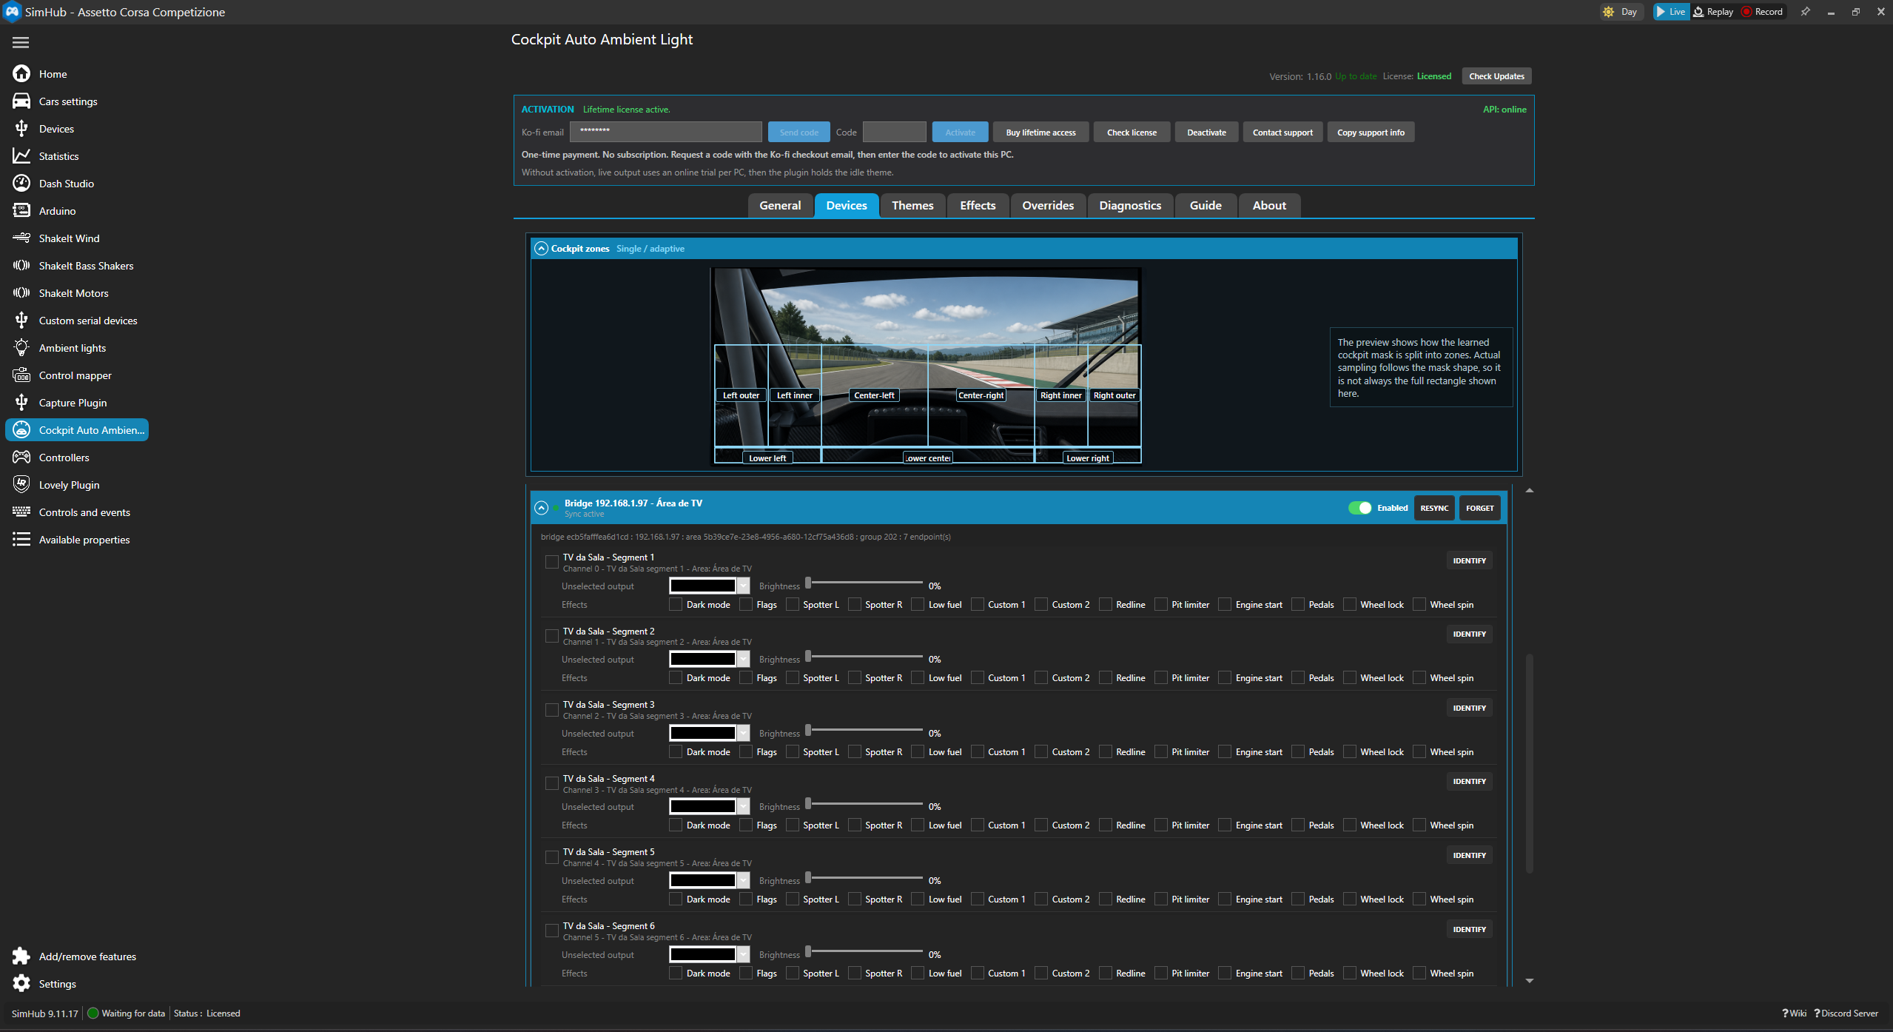This screenshot has height=1032, width=1893.
Task: Click the Replay icon in title bar
Action: point(1698,12)
